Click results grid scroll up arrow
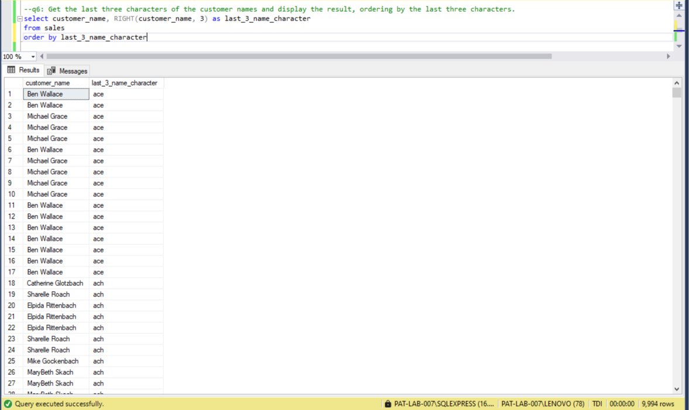This screenshot has height=410, width=689. coord(677,83)
